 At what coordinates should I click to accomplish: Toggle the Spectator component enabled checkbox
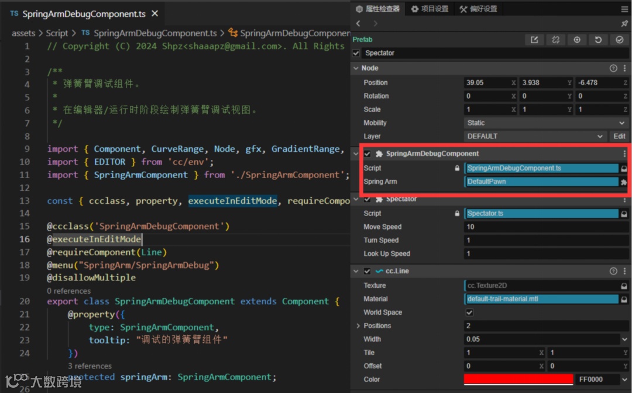(367, 199)
